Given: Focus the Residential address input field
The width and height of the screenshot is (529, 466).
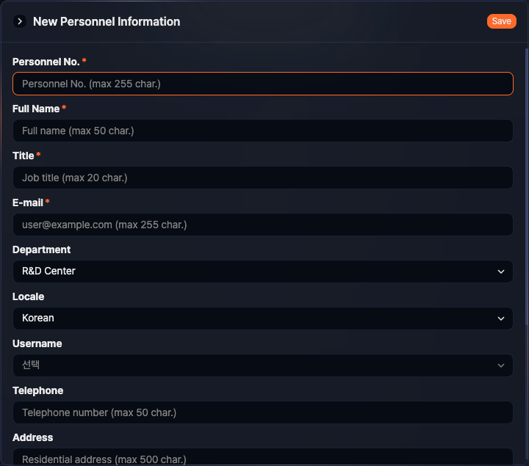Looking at the screenshot, I should [262, 458].
